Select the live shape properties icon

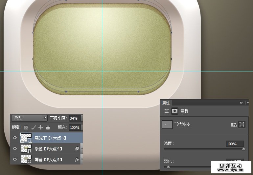[167, 111]
